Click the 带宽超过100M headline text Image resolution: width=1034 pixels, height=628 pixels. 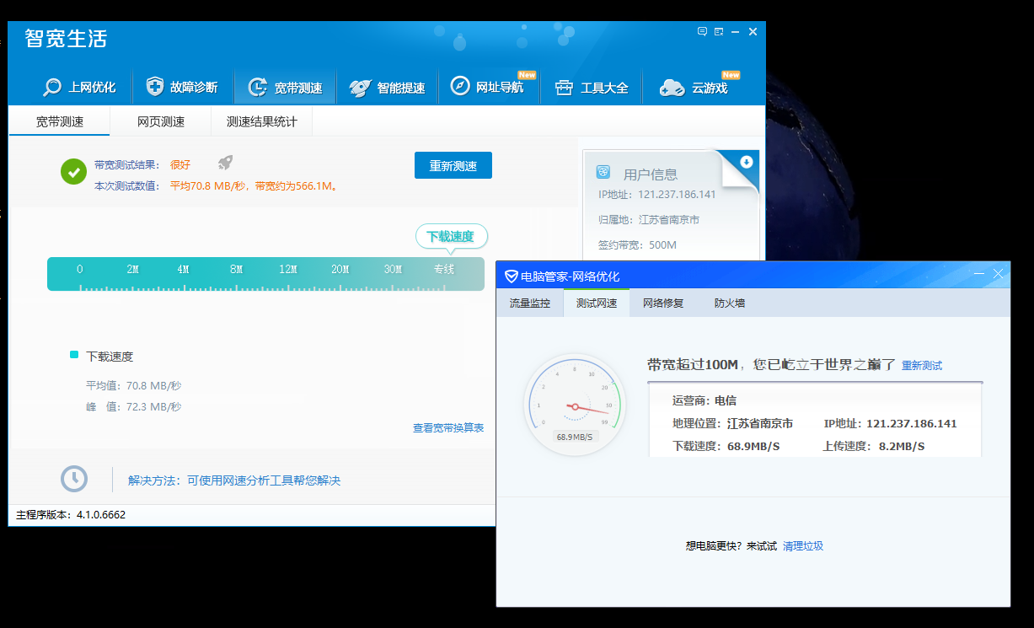tap(771, 365)
